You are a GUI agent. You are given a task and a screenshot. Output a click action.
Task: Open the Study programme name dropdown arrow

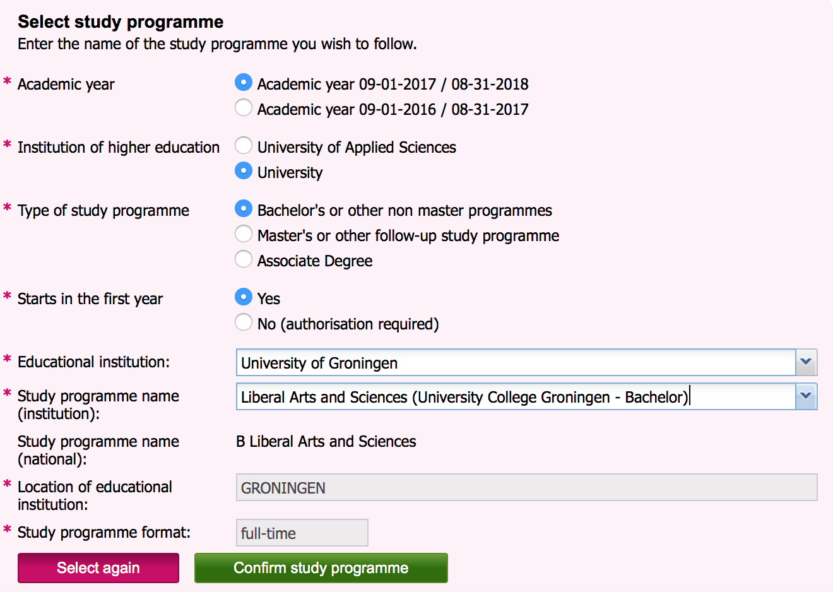click(x=806, y=396)
